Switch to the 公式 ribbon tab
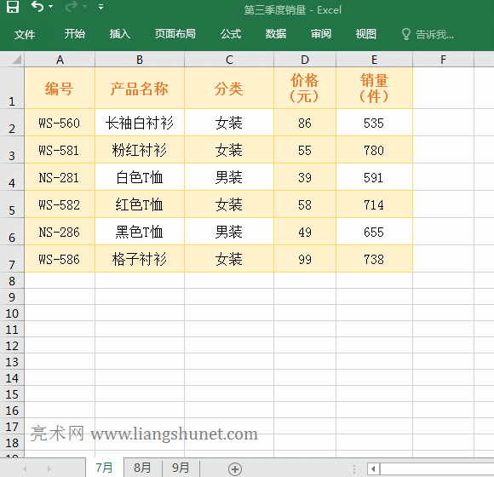494x477 pixels. [231, 34]
